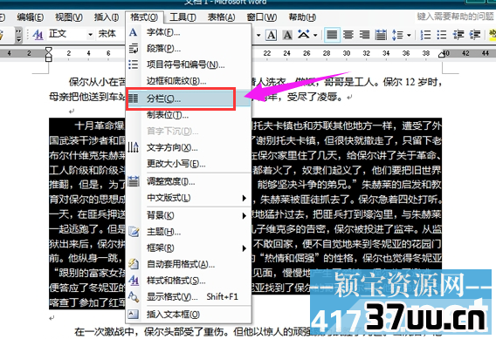Click the help question input box

click(455, 16)
